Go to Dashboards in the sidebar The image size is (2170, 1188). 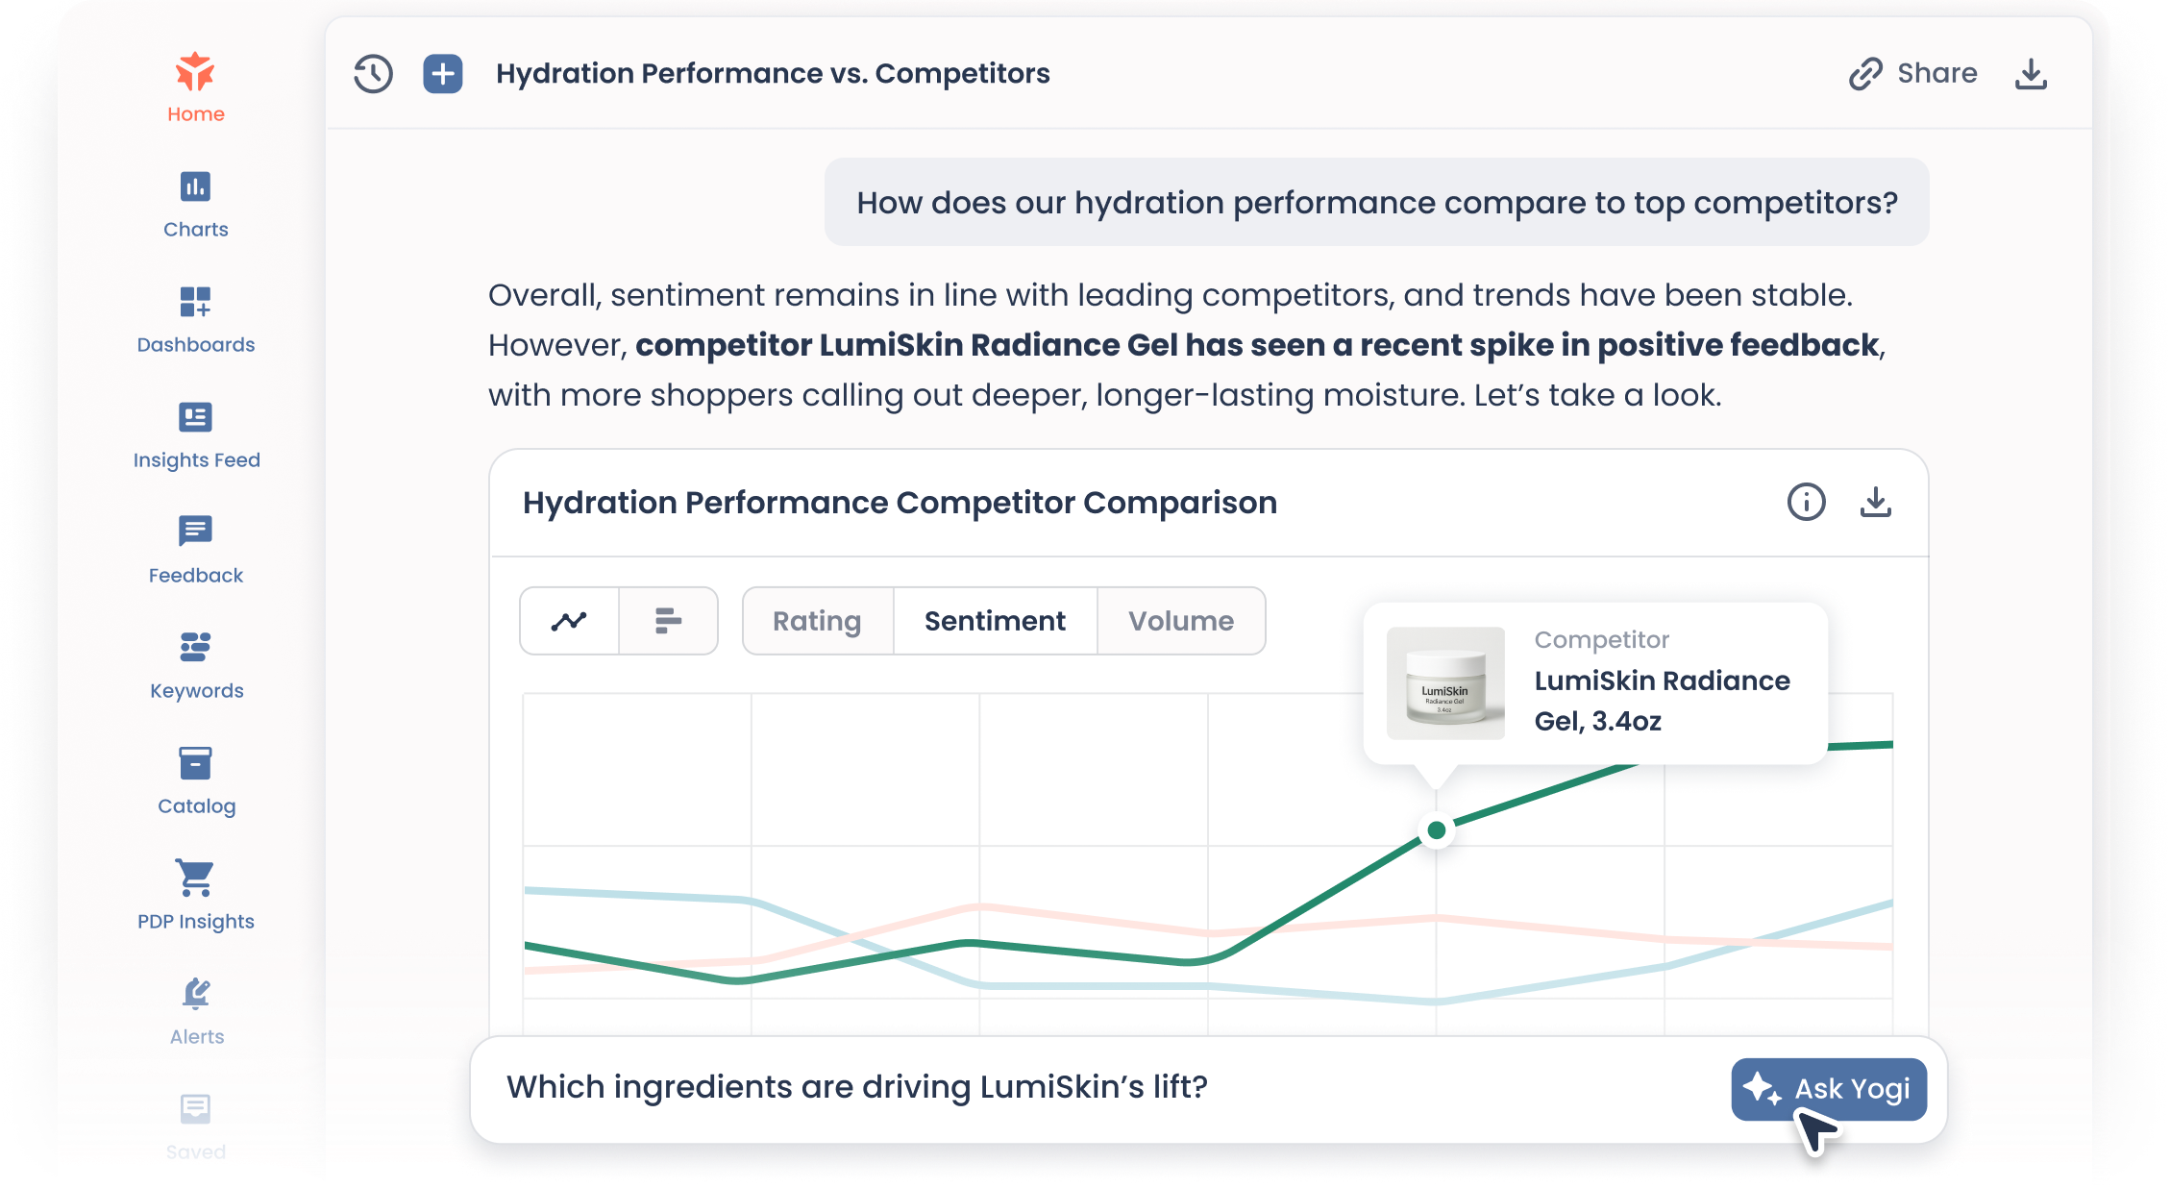pos(196,319)
